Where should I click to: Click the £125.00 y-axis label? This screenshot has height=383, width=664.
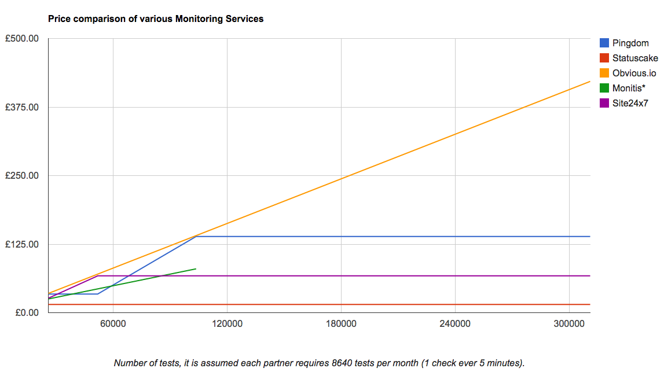(22, 244)
